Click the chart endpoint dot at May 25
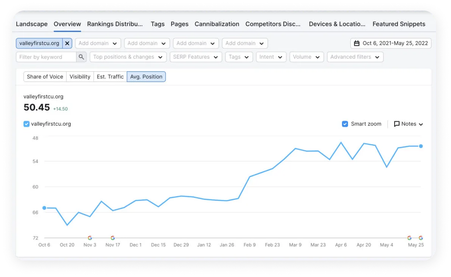 421,146
